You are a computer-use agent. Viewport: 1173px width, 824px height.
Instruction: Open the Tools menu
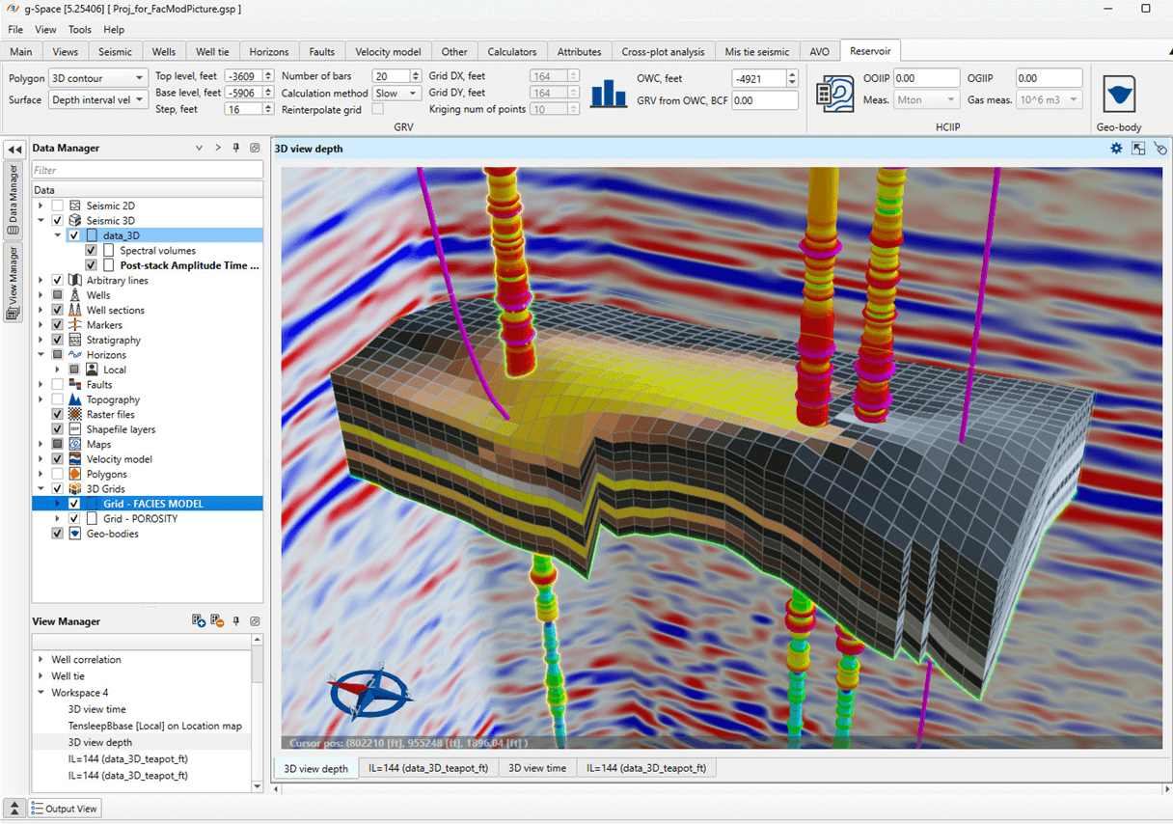click(80, 30)
